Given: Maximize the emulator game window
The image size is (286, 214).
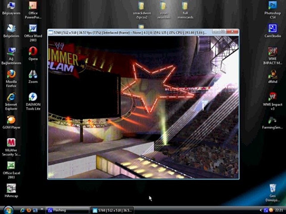Looking at the screenshot, I should point(223,32).
